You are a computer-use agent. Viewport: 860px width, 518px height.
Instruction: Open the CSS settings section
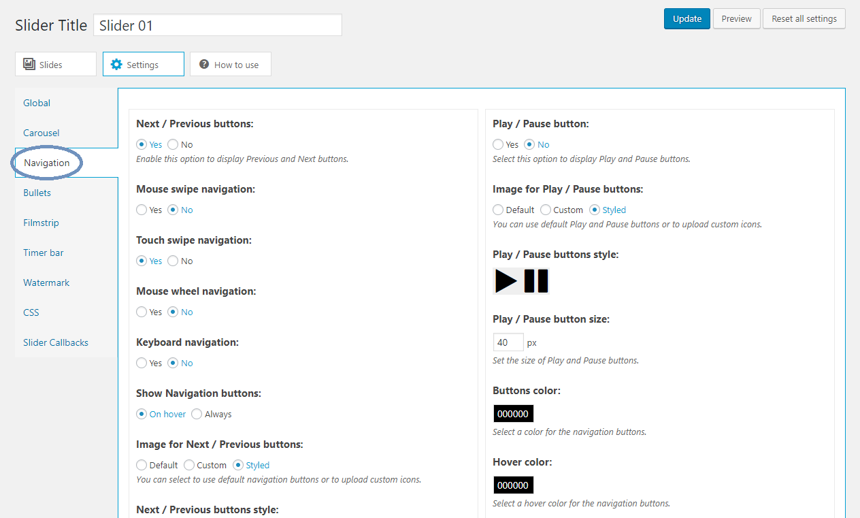[x=67, y=312]
